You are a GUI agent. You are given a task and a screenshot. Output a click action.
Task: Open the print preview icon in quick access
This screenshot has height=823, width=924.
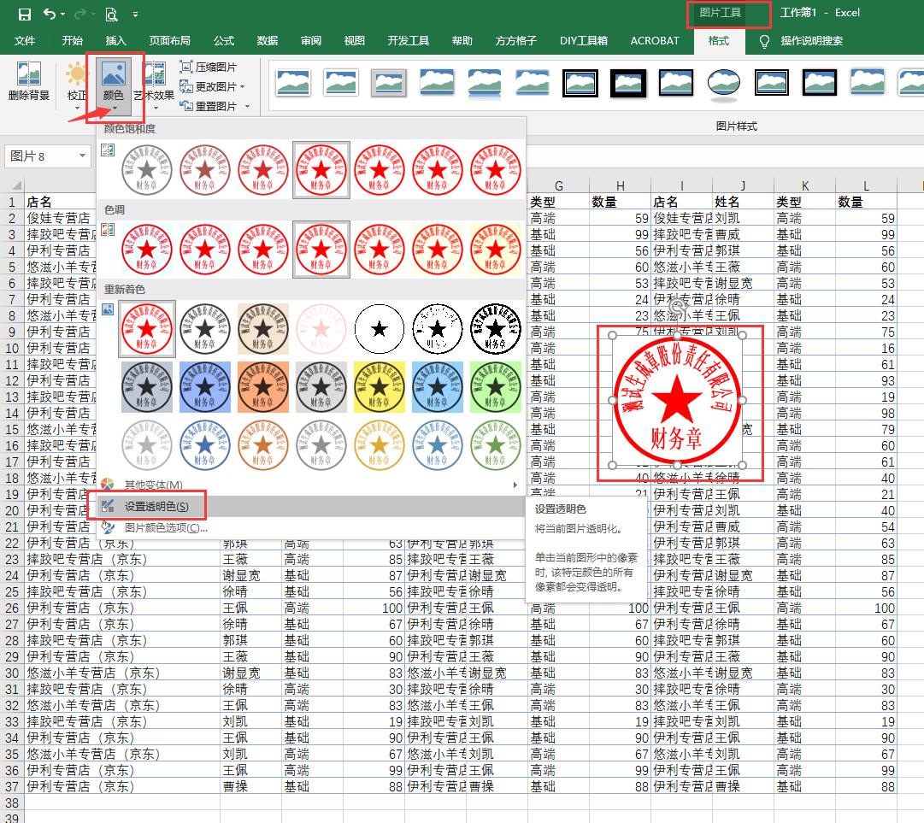tap(111, 15)
